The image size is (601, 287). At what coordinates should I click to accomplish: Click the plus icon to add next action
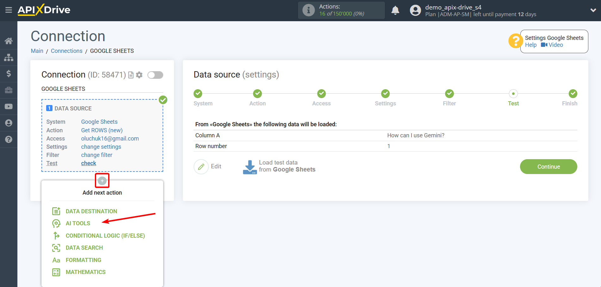coord(102,181)
